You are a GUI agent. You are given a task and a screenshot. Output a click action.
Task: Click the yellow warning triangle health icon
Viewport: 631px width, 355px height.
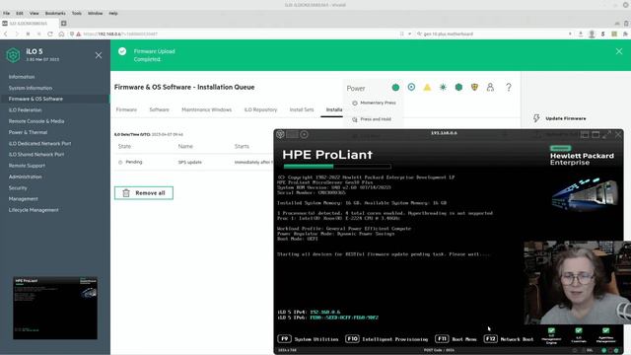click(x=427, y=87)
